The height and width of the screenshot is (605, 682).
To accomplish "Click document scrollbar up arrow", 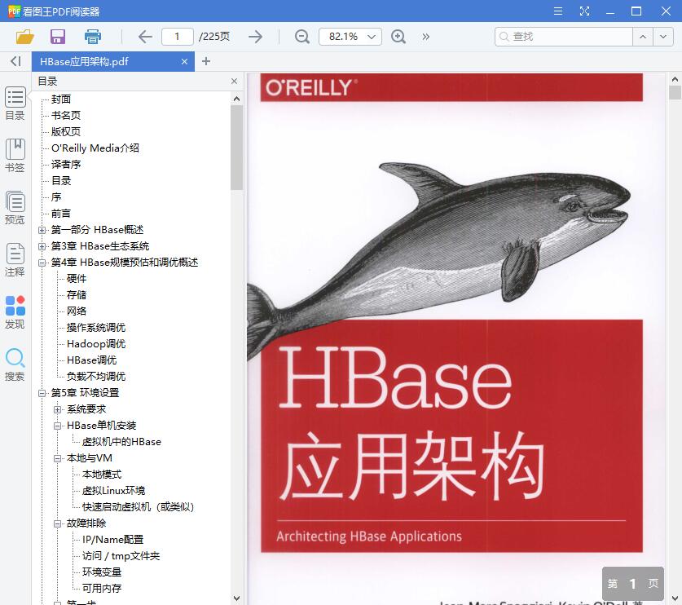I will pyautogui.click(x=675, y=79).
